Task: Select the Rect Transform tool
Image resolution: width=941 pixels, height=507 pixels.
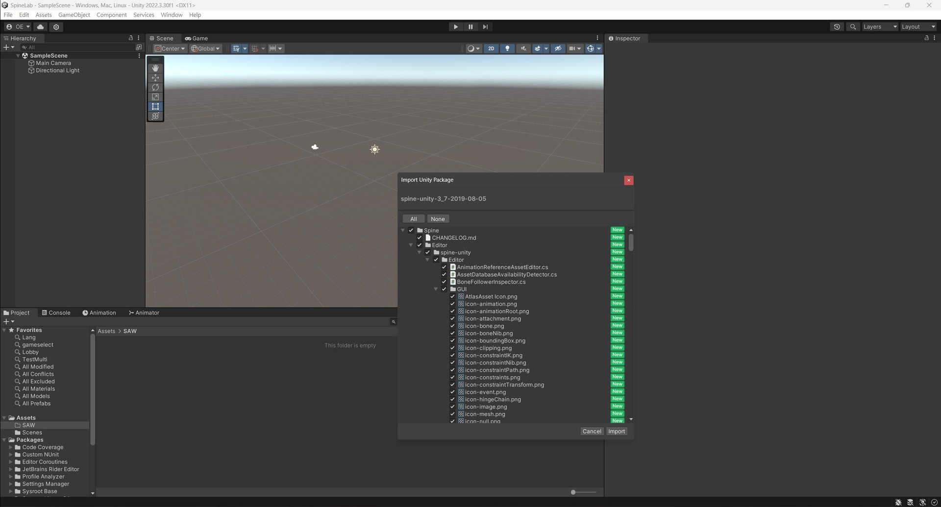Action: coord(155,106)
